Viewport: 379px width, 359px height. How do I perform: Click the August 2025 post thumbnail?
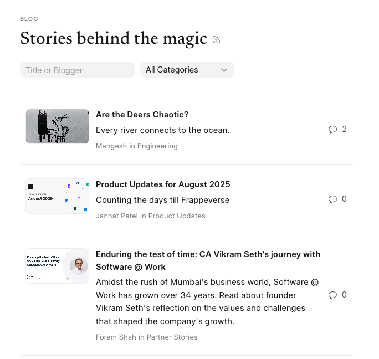point(57,196)
